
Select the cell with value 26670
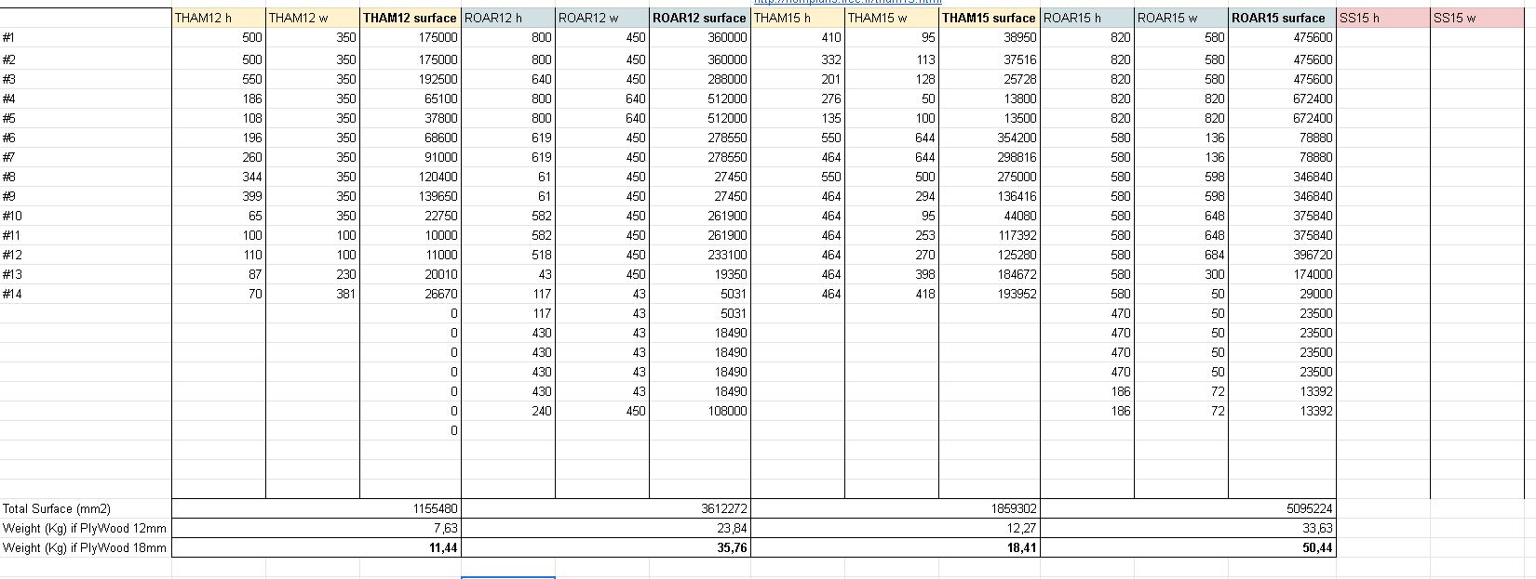pyautogui.click(x=411, y=294)
